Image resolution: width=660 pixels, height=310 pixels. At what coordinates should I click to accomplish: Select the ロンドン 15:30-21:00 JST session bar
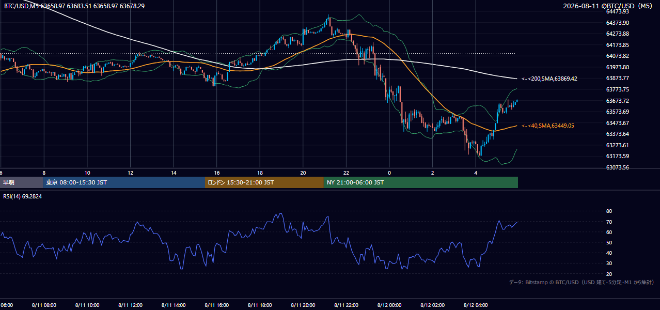(264, 182)
